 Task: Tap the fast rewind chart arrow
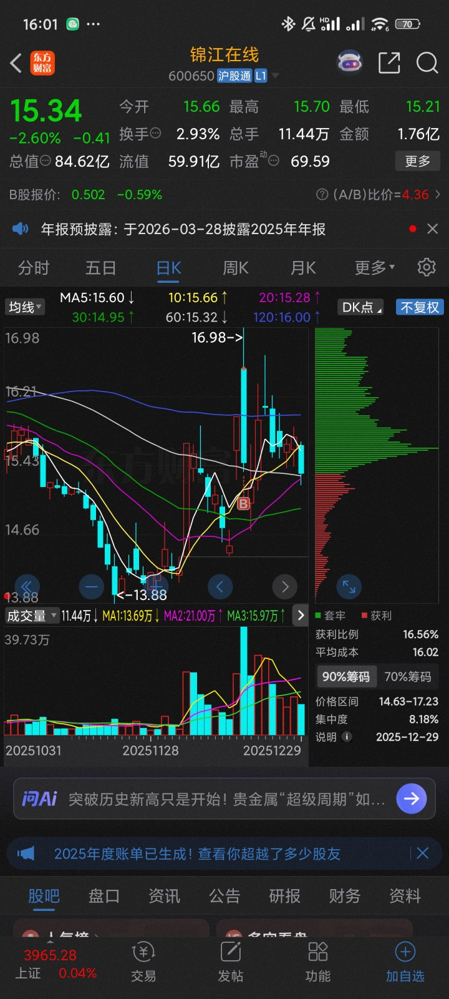tap(27, 586)
